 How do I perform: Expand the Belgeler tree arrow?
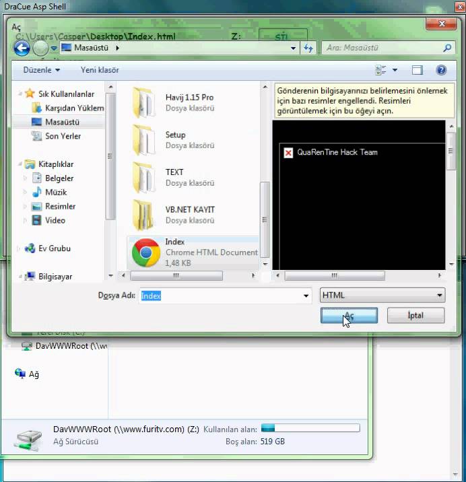25,178
